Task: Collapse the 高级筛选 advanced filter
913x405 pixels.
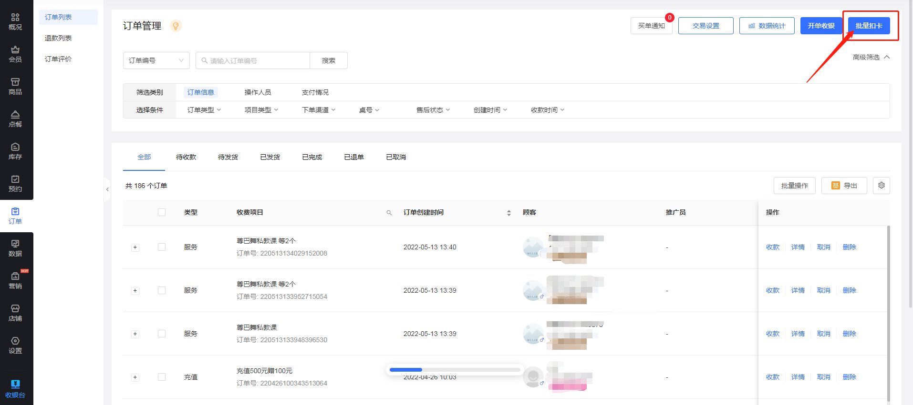Action: click(871, 57)
